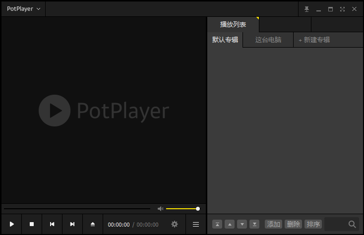
Task: Move playlist item up
Action: [230, 224]
